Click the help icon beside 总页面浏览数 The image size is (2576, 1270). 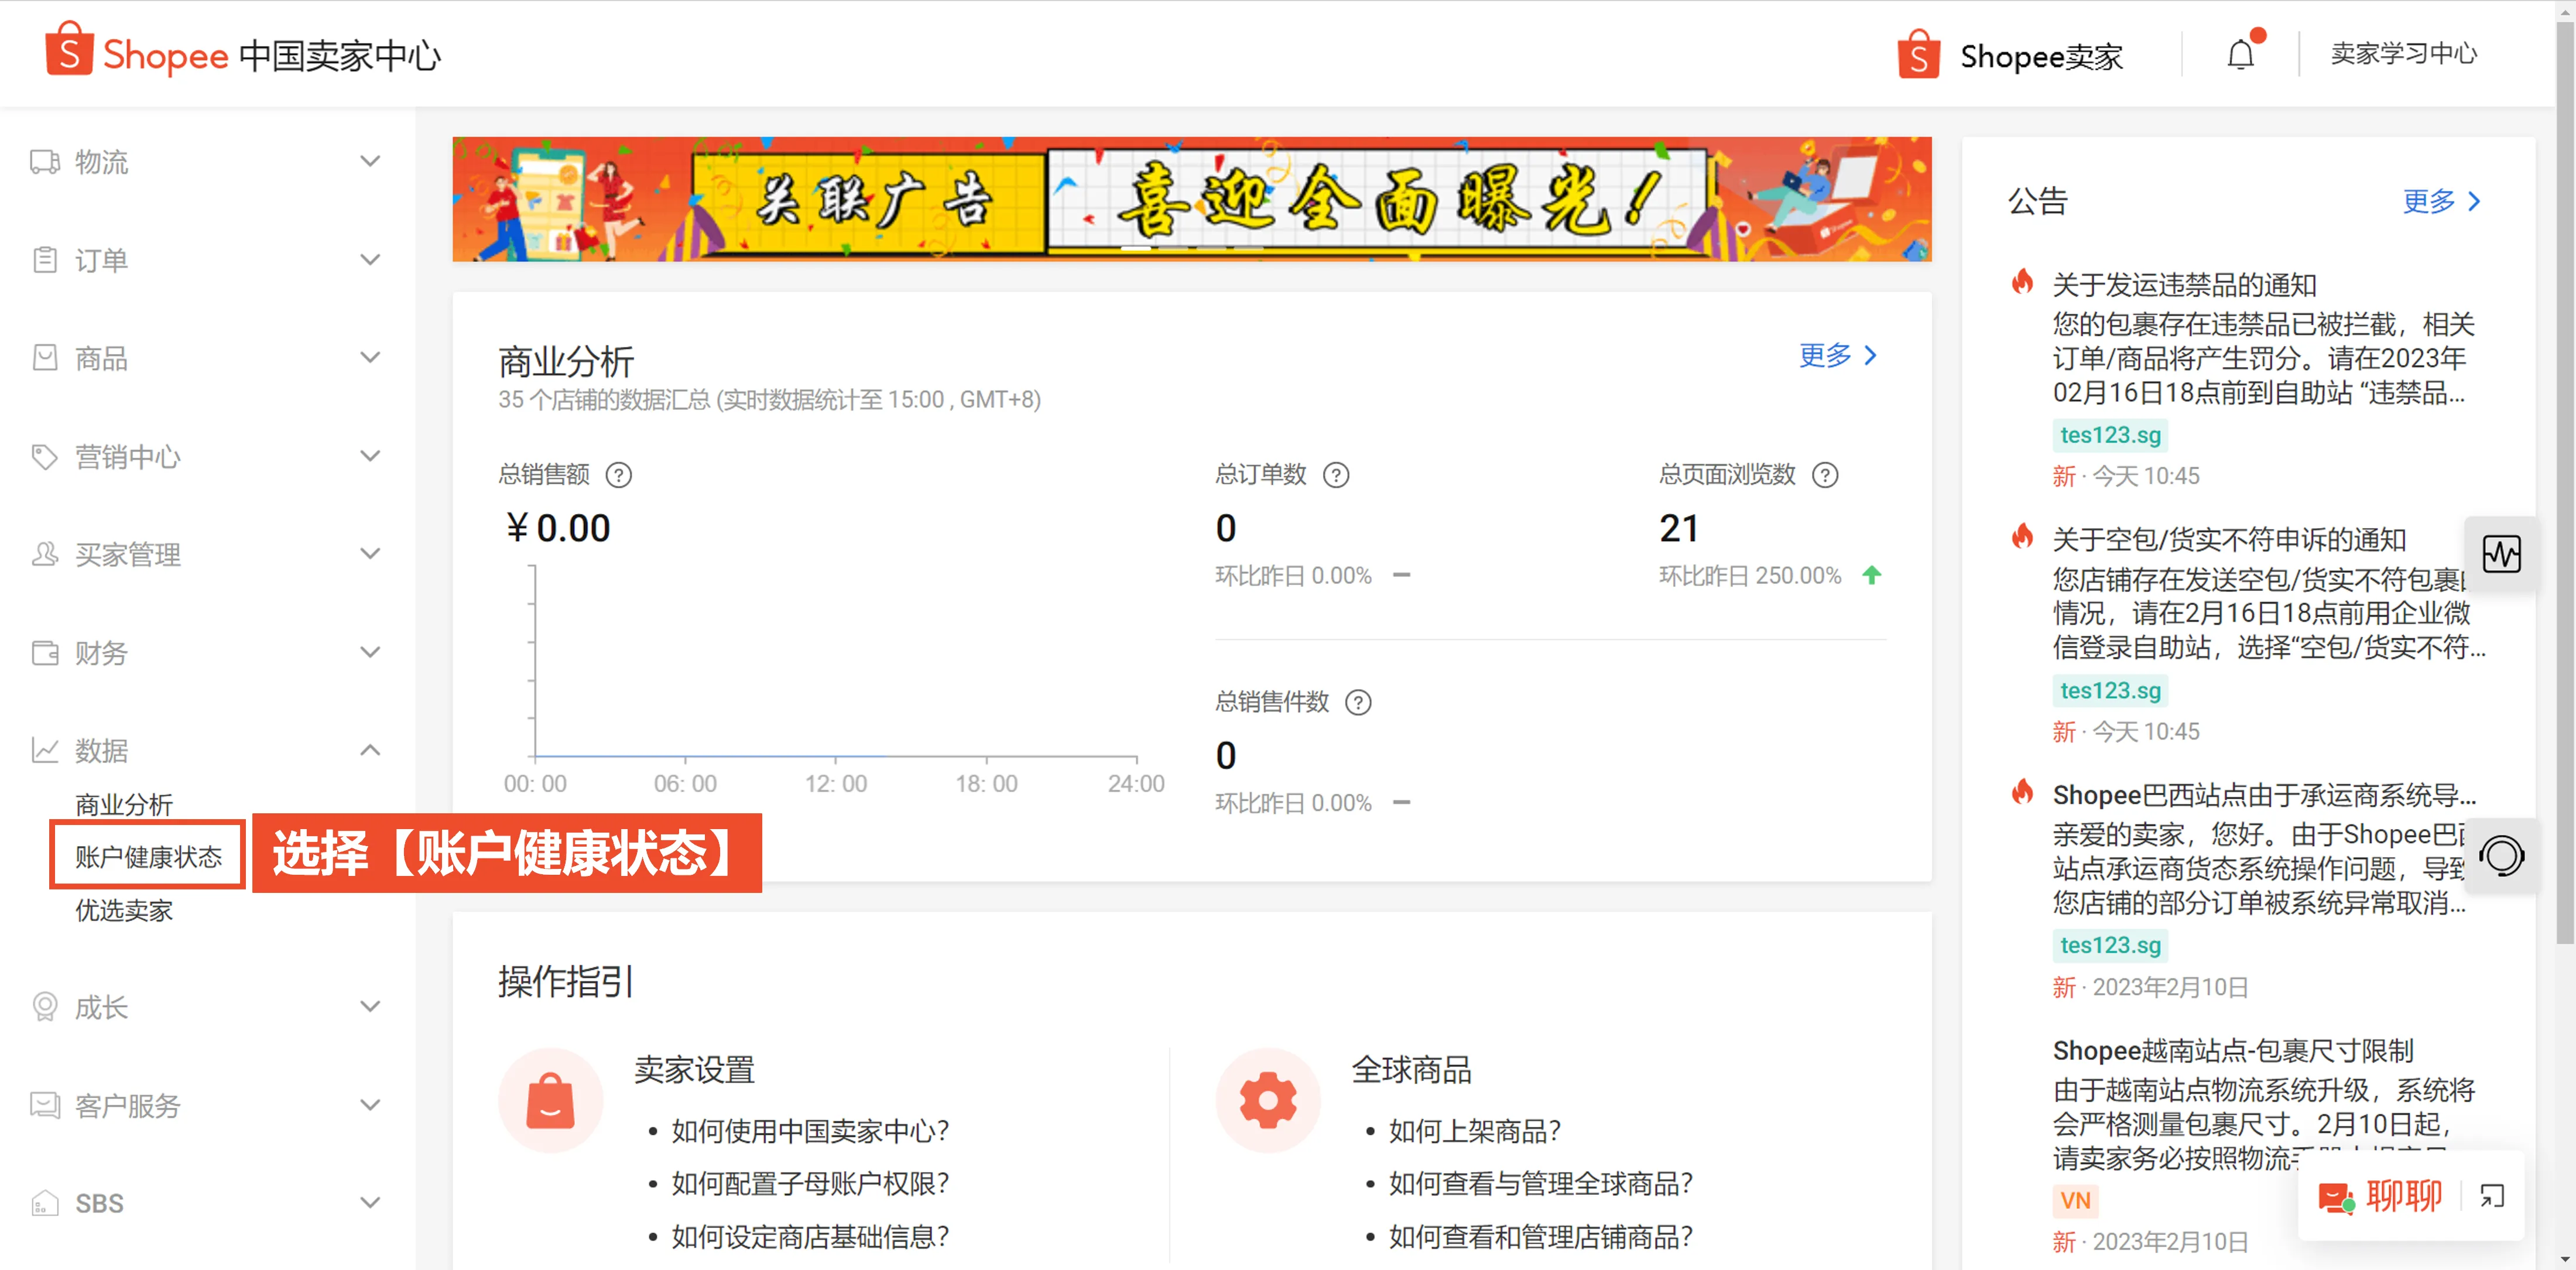(x=1825, y=475)
